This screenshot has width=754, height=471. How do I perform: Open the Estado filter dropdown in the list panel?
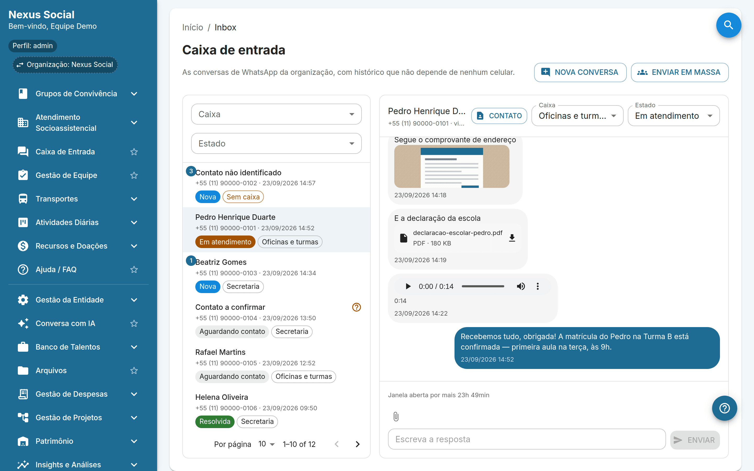click(276, 143)
